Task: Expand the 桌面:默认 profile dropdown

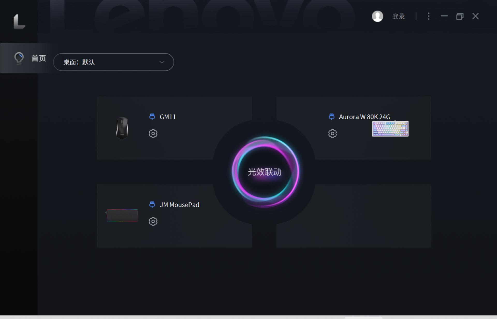Action: click(113, 62)
